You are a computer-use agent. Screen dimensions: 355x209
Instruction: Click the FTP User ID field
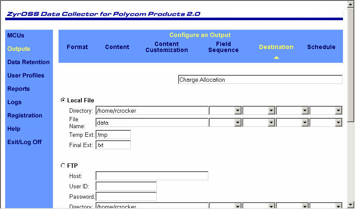[126, 186]
